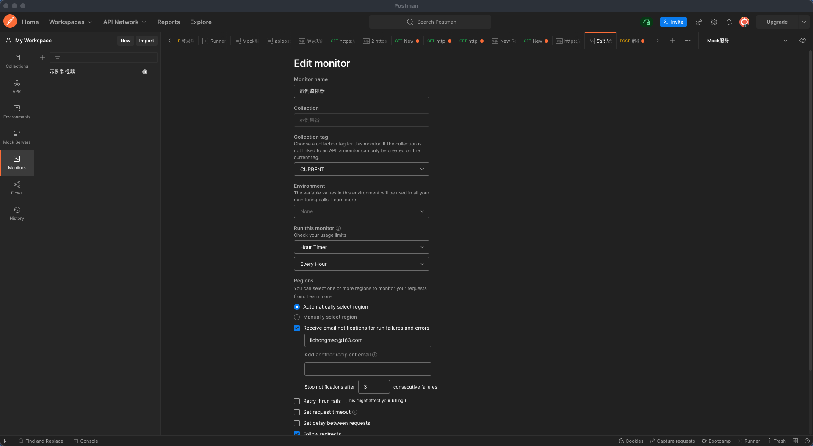
Task: Click the help question mark icon
Action: click(807, 441)
